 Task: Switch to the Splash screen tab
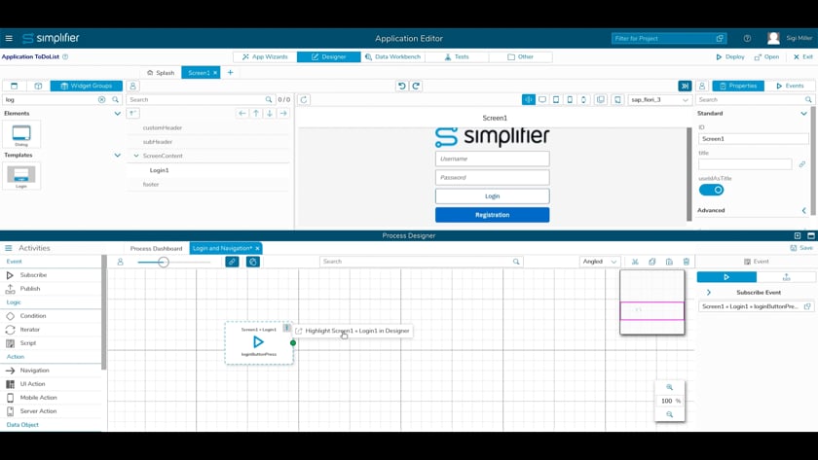click(161, 72)
